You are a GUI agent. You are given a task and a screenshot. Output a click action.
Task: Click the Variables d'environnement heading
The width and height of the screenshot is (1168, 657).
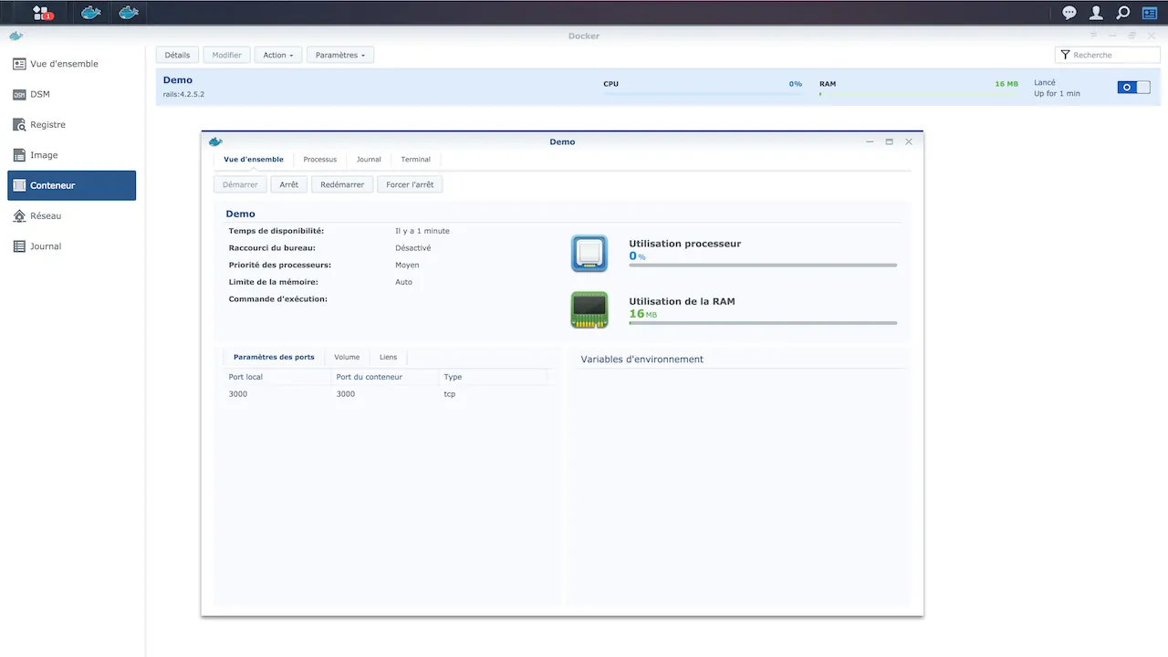(642, 360)
